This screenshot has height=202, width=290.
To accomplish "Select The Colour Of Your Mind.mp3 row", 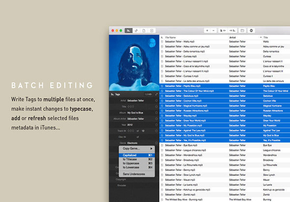I will (x=225, y=91).
